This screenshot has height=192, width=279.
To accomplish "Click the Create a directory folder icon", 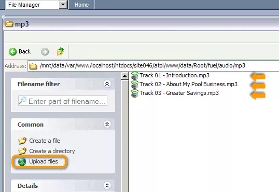I will coord(22,151).
